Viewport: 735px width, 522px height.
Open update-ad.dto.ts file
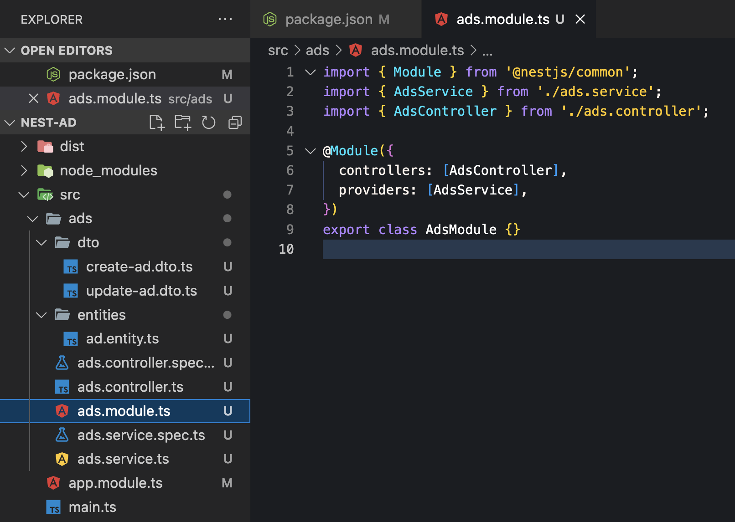125,291
